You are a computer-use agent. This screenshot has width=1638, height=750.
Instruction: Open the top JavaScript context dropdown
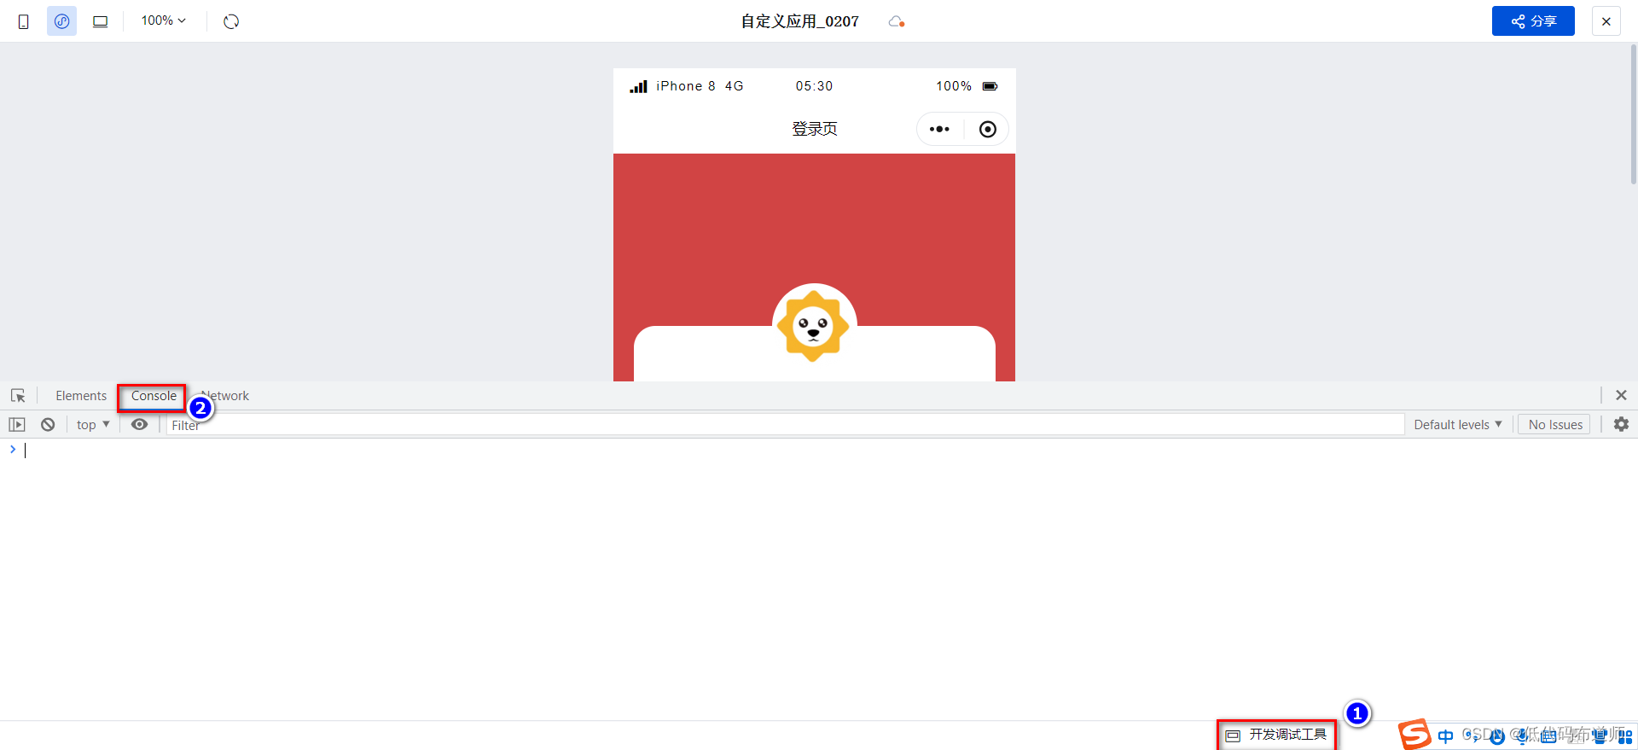coord(93,424)
